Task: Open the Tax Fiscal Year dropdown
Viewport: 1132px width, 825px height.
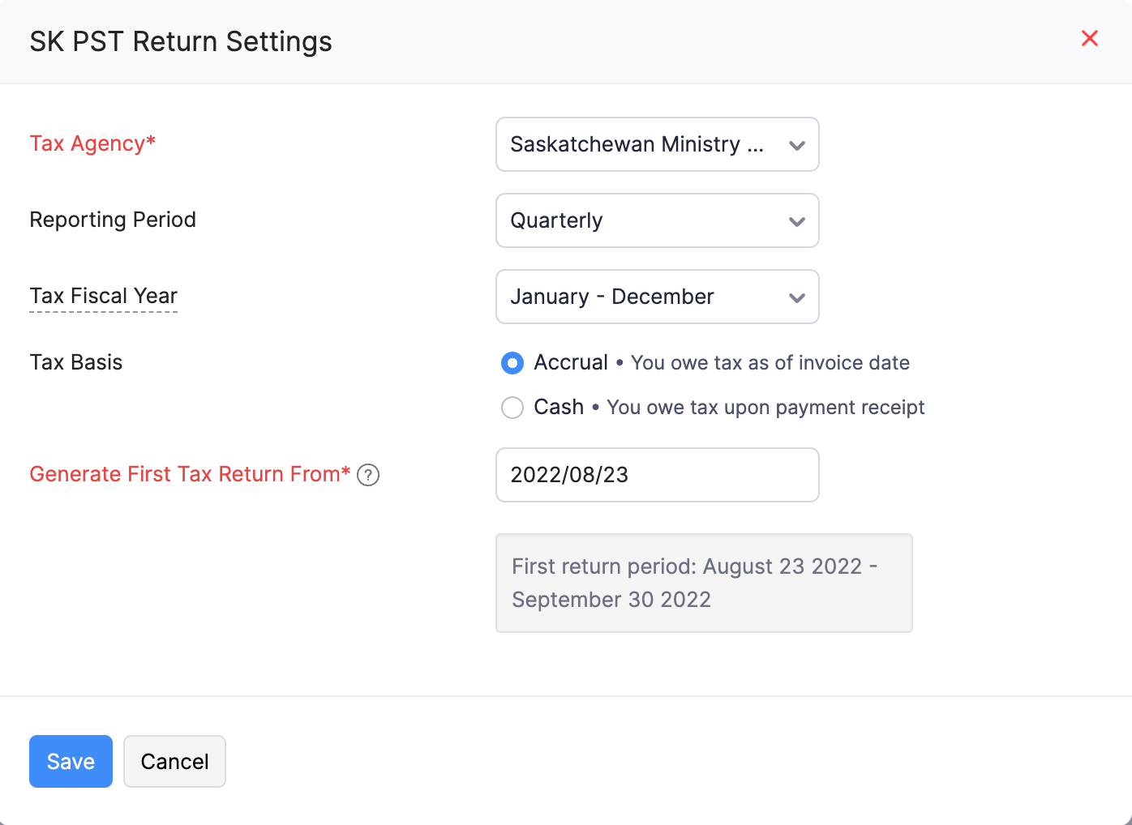Action: click(657, 297)
